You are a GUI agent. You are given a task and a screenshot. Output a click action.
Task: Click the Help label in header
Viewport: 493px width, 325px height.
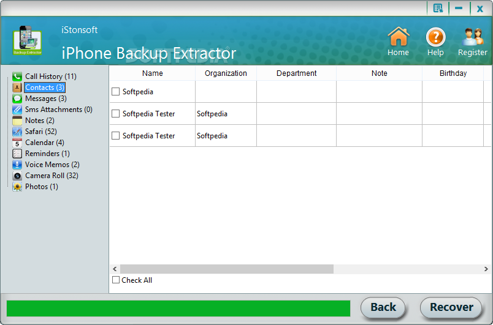[x=435, y=53]
